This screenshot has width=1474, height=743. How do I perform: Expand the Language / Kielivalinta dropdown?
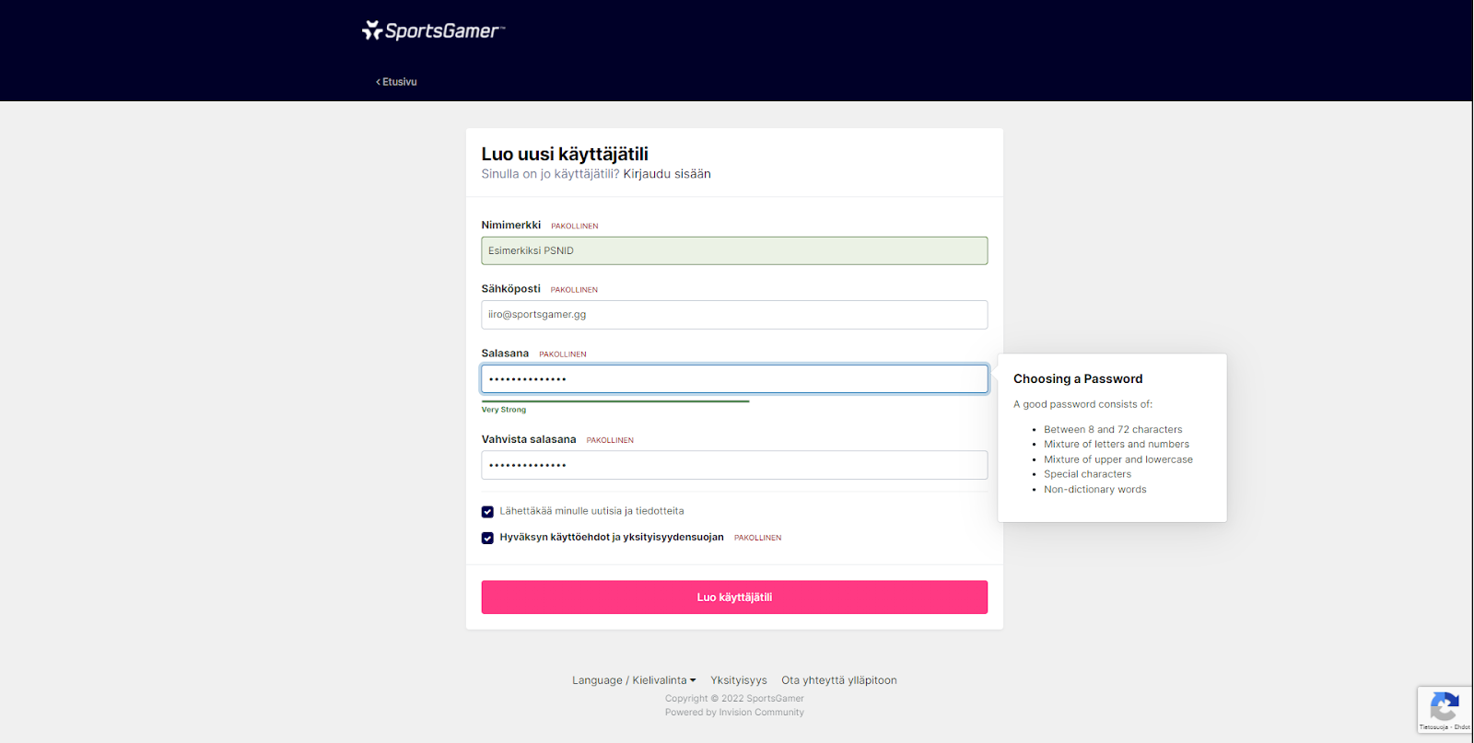(x=634, y=680)
